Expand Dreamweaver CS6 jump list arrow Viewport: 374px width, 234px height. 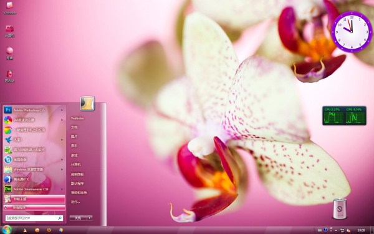(x=62, y=189)
